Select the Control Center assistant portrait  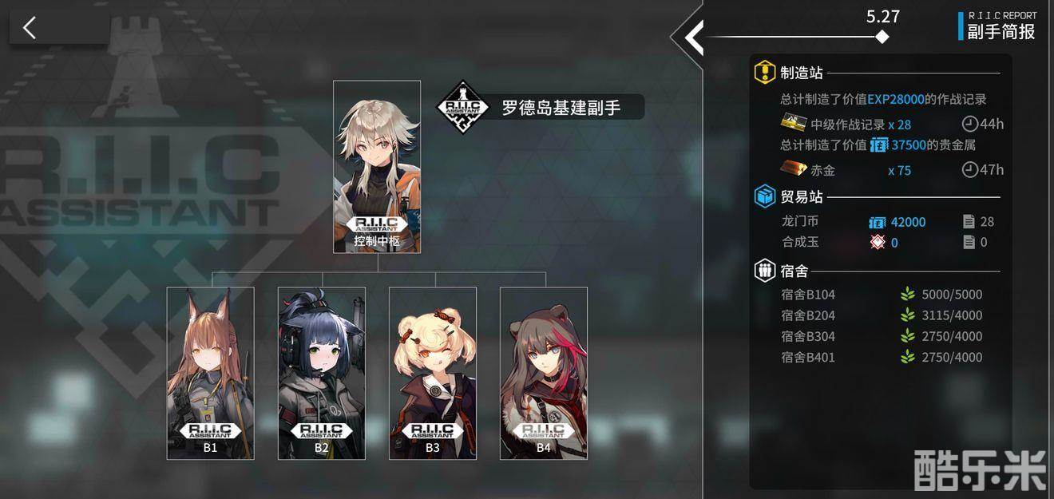pyautogui.click(x=377, y=167)
